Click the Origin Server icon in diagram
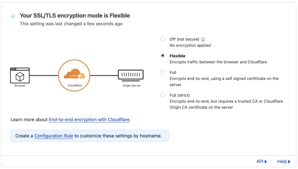Image resolution: width=298 pixels, height=169 pixels. [x=130, y=75]
